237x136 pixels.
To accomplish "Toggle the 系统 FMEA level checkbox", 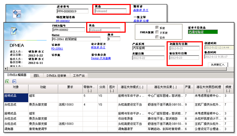I will 157,28.
